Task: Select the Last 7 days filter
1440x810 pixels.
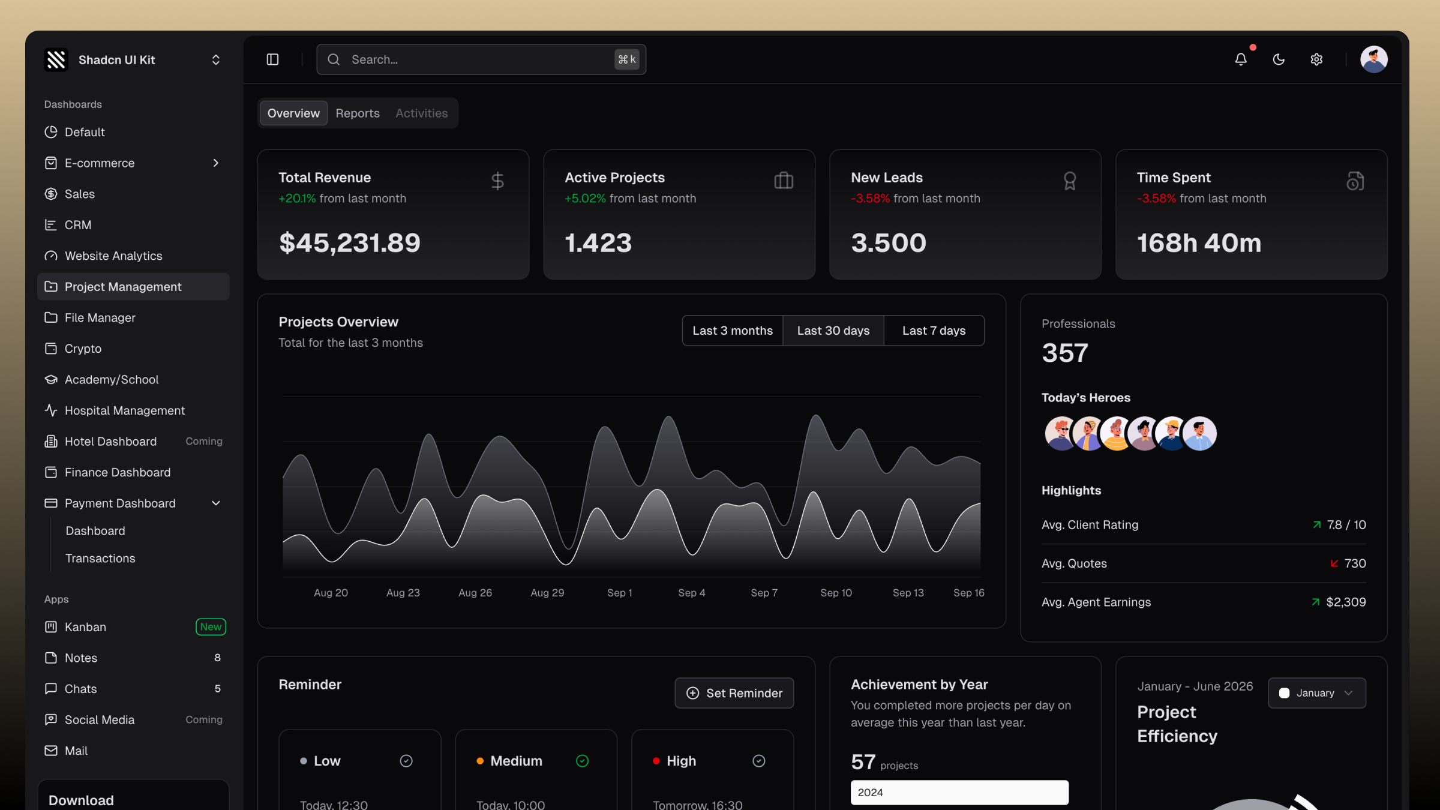Action: coord(934,330)
